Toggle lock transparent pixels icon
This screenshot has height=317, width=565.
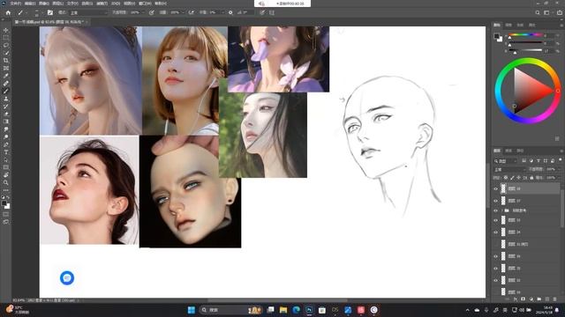(506, 178)
